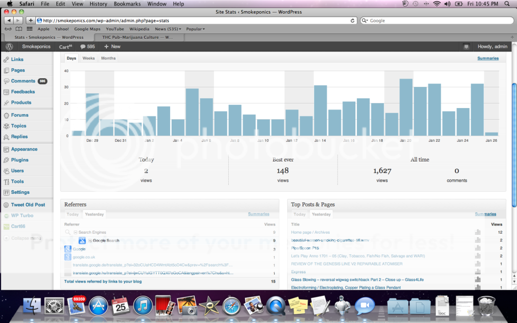Screen dimensions: 517x323
Task: Open the google.co.uk referrer link
Action: (84, 257)
